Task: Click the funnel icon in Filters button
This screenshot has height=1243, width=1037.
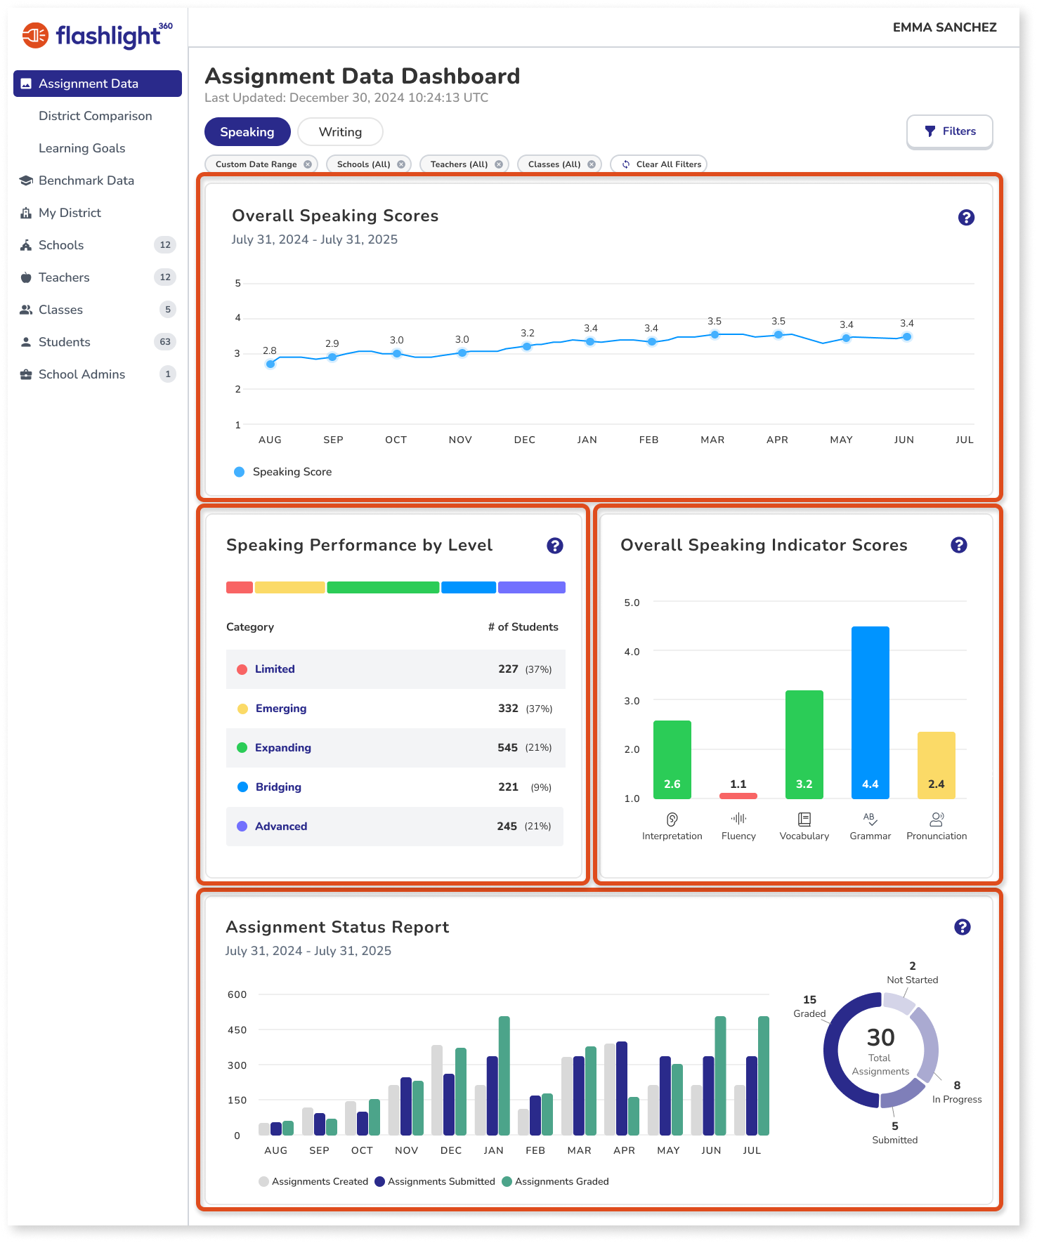Action: pyautogui.click(x=930, y=131)
